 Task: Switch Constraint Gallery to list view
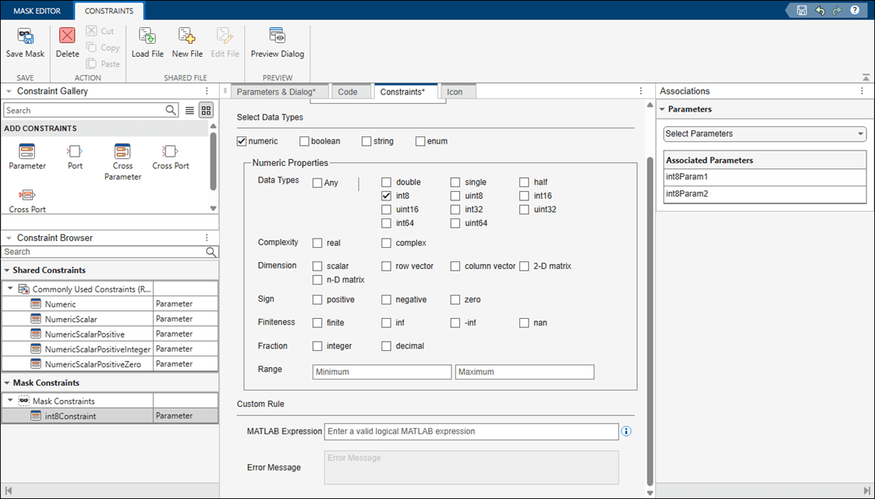[x=190, y=111]
